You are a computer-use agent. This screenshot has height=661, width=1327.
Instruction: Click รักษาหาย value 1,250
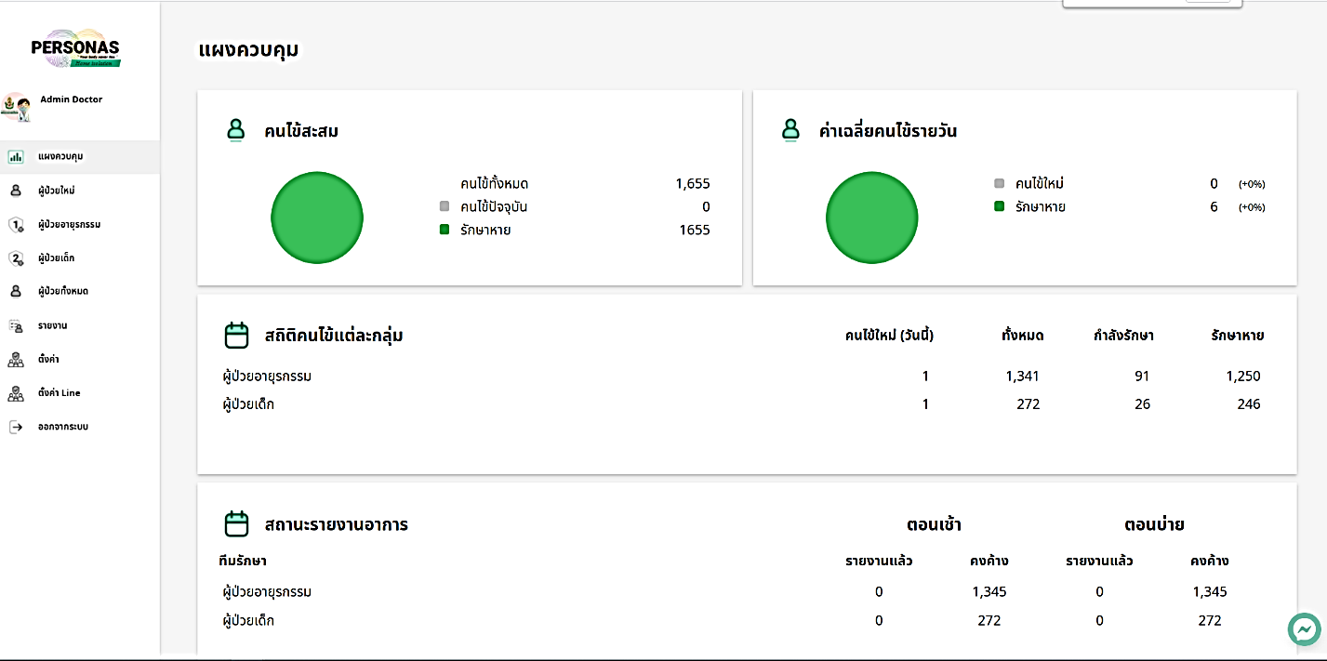(x=1243, y=377)
